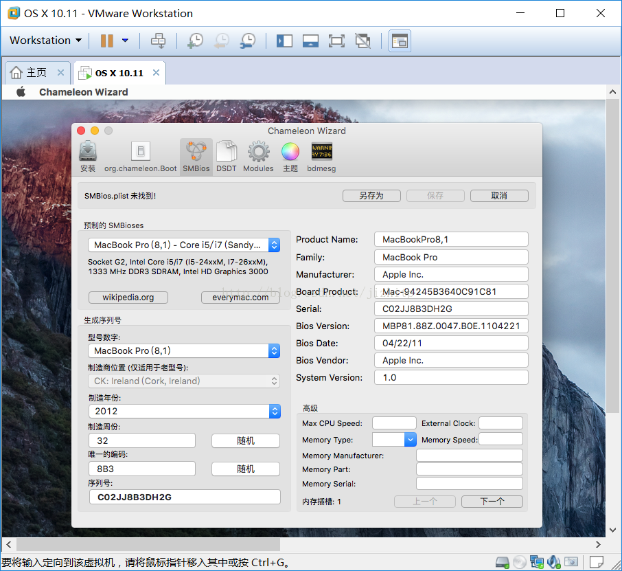This screenshot has width=622, height=571.
Task: Click the Send Ctrl+Alt+Del toolbar icon
Action: [158, 41]
